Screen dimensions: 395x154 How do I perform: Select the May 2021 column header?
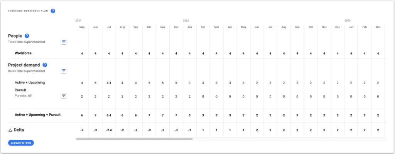coord(82,27)
